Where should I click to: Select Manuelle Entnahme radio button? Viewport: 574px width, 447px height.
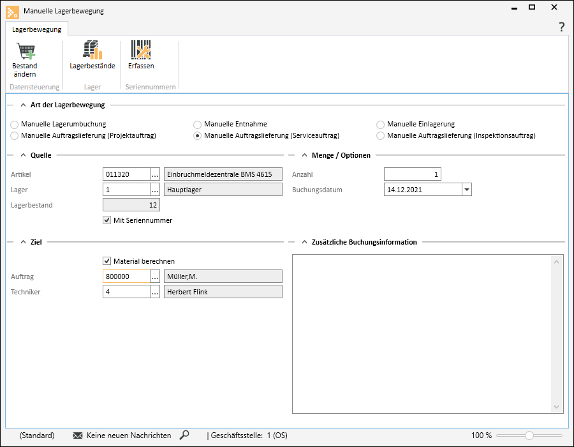tap(197, 125)
